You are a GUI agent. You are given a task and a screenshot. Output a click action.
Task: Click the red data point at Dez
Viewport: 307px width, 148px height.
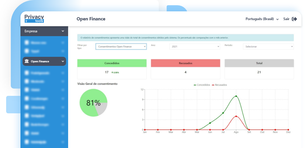(x=288, y=130)
